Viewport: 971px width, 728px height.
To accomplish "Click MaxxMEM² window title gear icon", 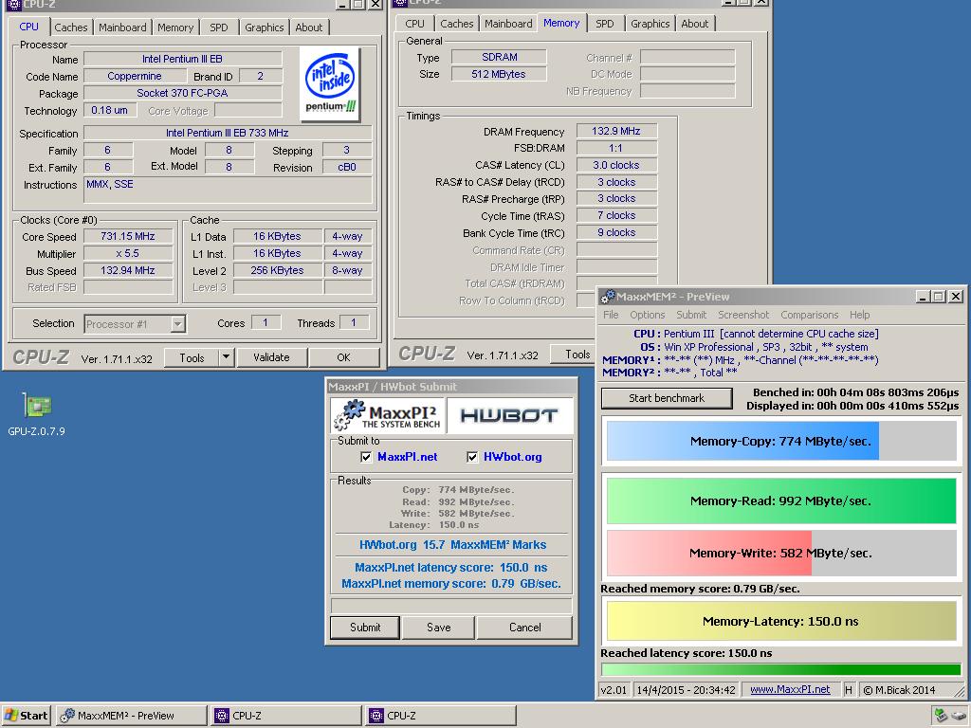I will (x=608, y=297).
